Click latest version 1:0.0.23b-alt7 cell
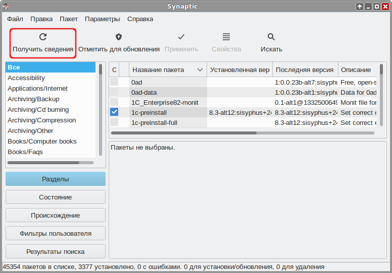The height and width of the screenshot is (273, 392). (x=305, y=82)
